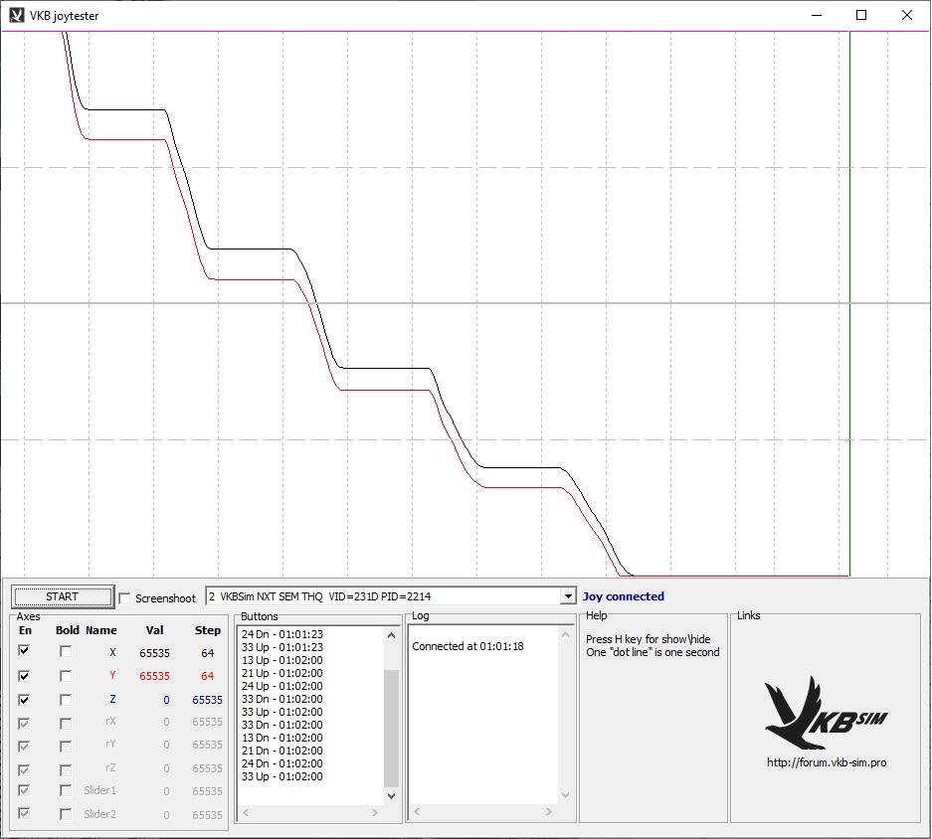The width and height of the screenshot is (932, 839).
Task: Click the Buttons list vertical scrollbar thumb
Action: (x=391, y=728)
